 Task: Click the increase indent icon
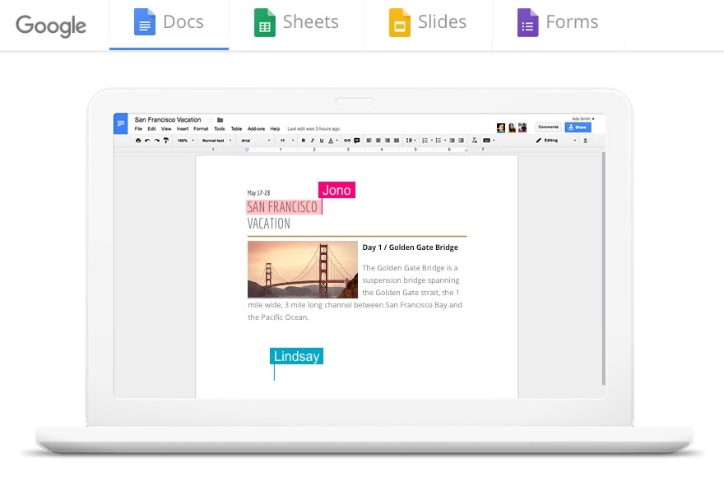[x=462, y=141]
